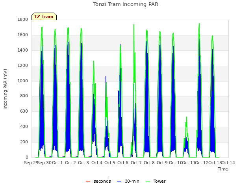Click the Oct 2 x-axis label
The height and width of the screenshot is (189, 252).
tap(70, 163)
